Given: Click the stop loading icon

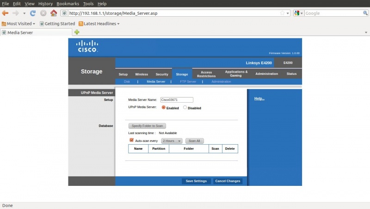Looking at the screenshot, I should pos(43,13).
